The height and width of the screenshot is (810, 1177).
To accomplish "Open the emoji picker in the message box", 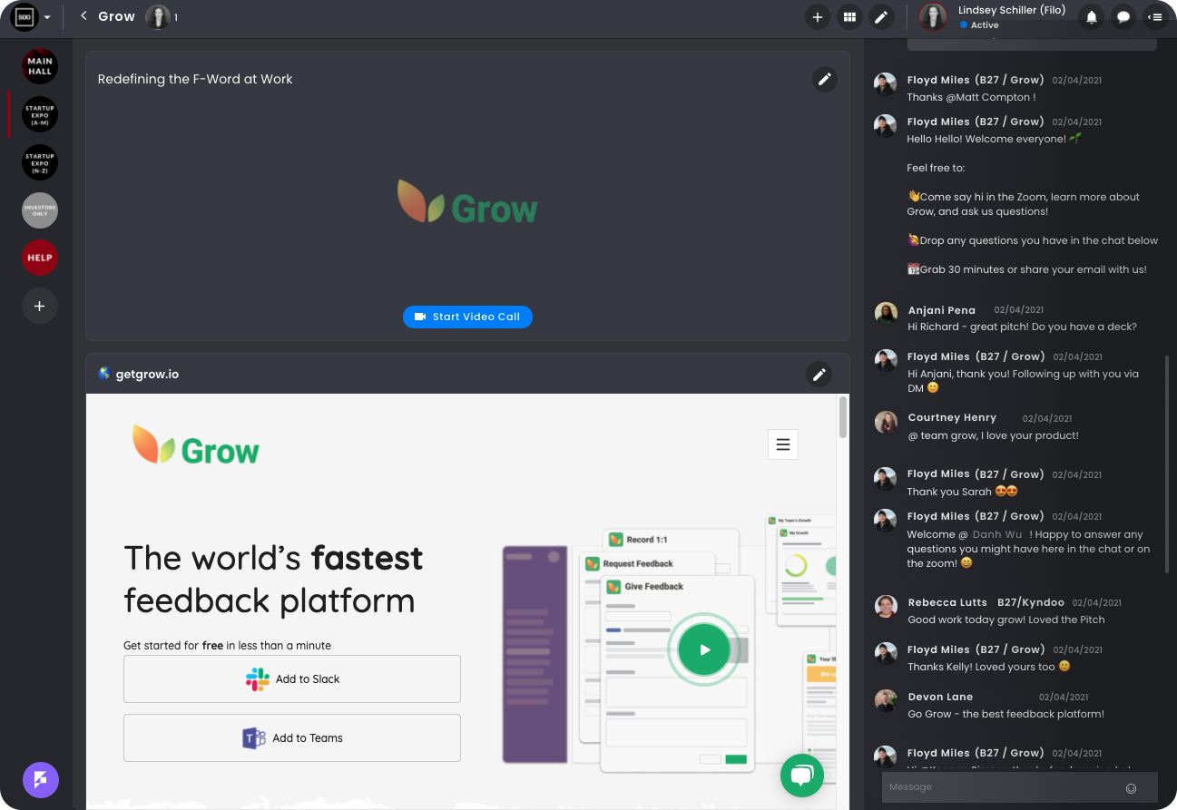I will click(1132, 788).
